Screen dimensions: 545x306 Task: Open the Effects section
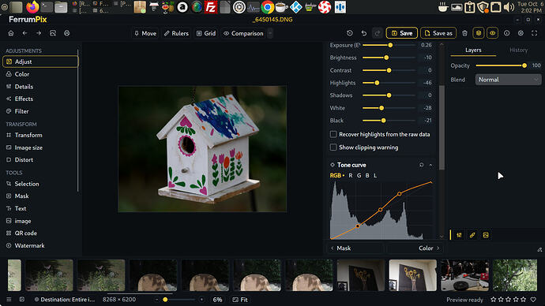[40, 99]
